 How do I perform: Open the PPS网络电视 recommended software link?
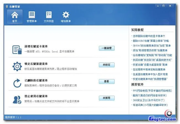point(152,91)
